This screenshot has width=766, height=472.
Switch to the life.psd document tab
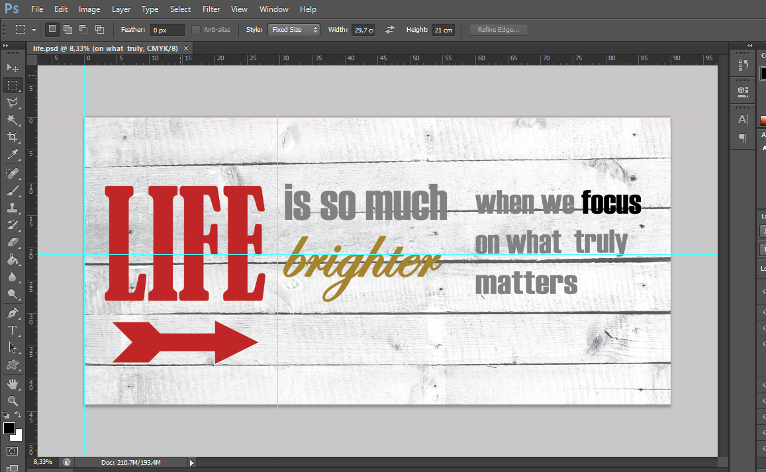105,48
